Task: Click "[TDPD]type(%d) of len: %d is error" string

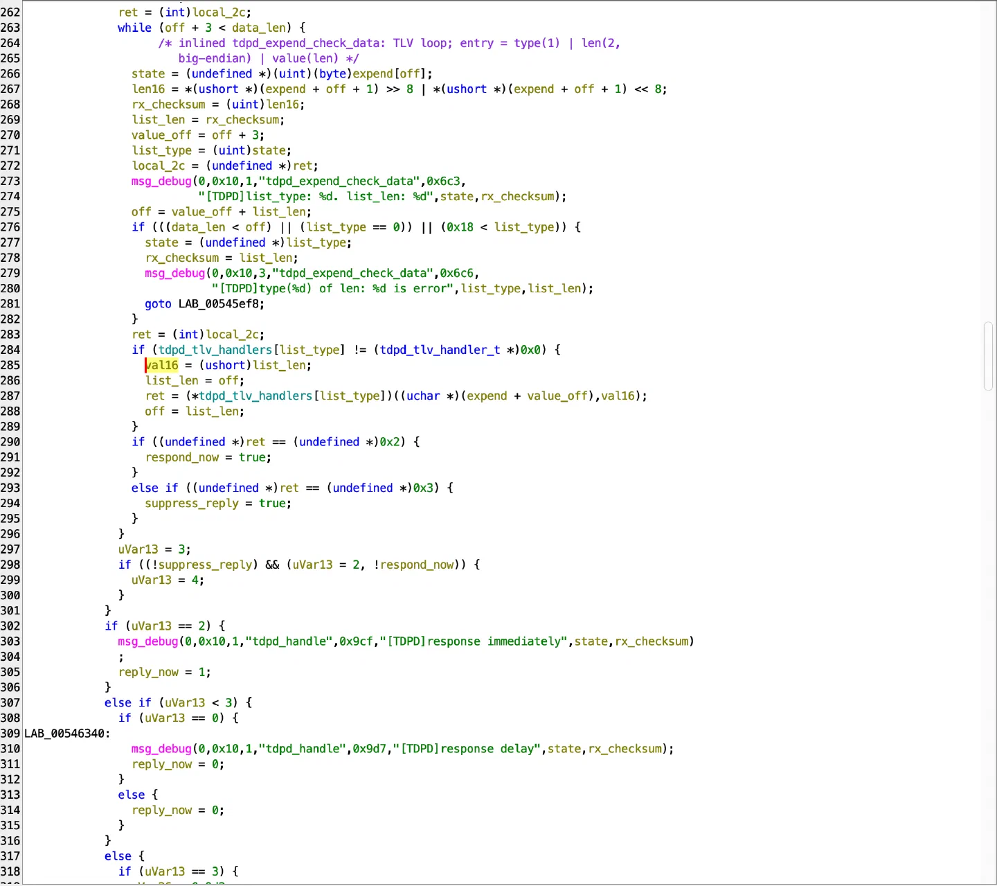Action: tap(333, 288)
